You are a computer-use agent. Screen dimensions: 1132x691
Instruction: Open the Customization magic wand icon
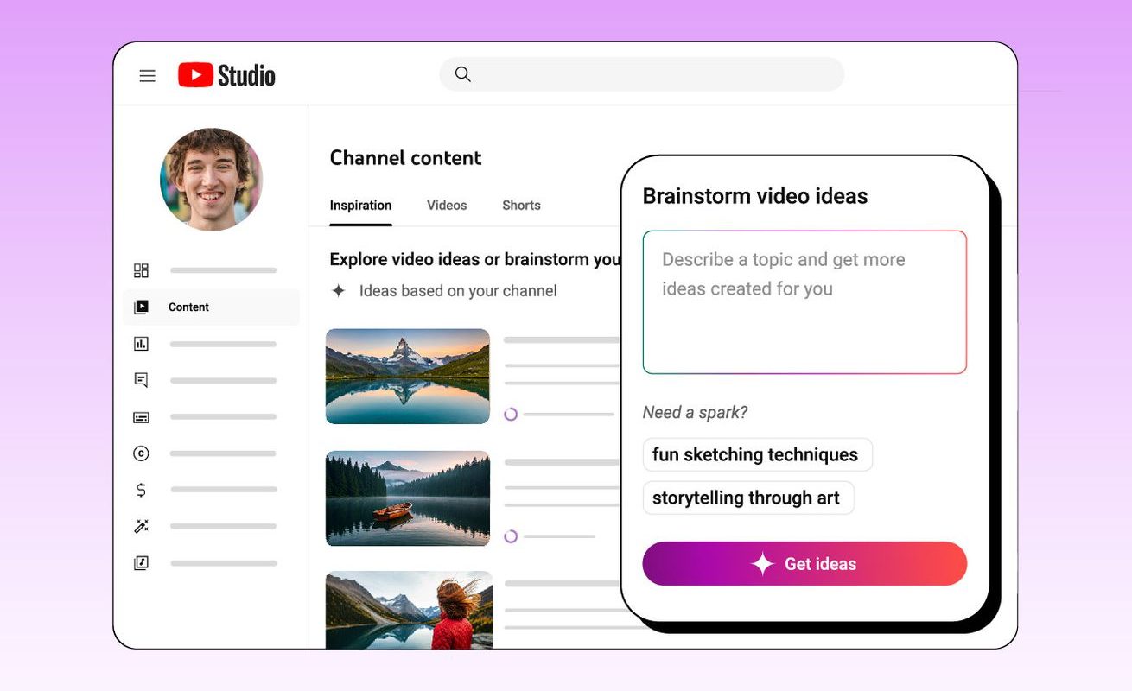141,526
